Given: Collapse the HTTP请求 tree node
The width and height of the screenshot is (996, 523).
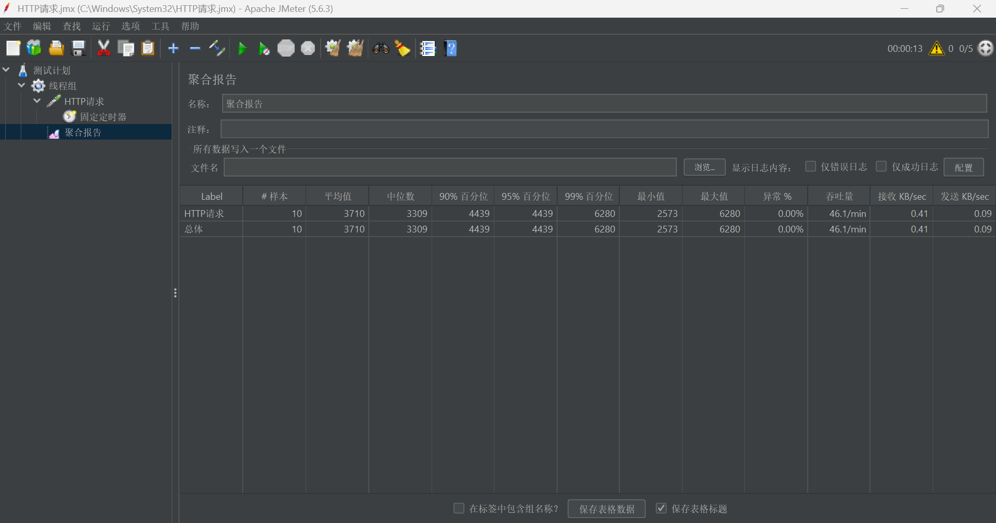Looking at the screenshot, I should (x=36, y=101).
